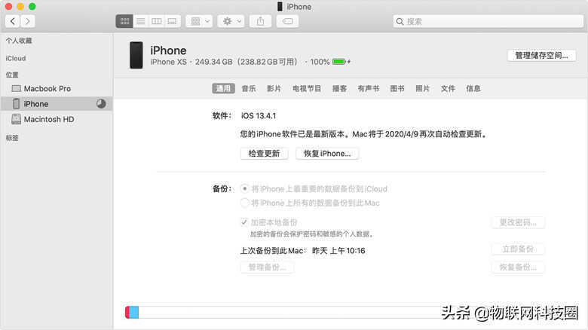Screen dimensions: 588x330
Task: Click the blue segment of storage bar
Action: [x=134, y=313]
